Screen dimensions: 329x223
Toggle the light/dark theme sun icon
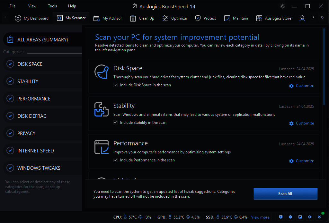pyautogui.click(x=282, y=6)
